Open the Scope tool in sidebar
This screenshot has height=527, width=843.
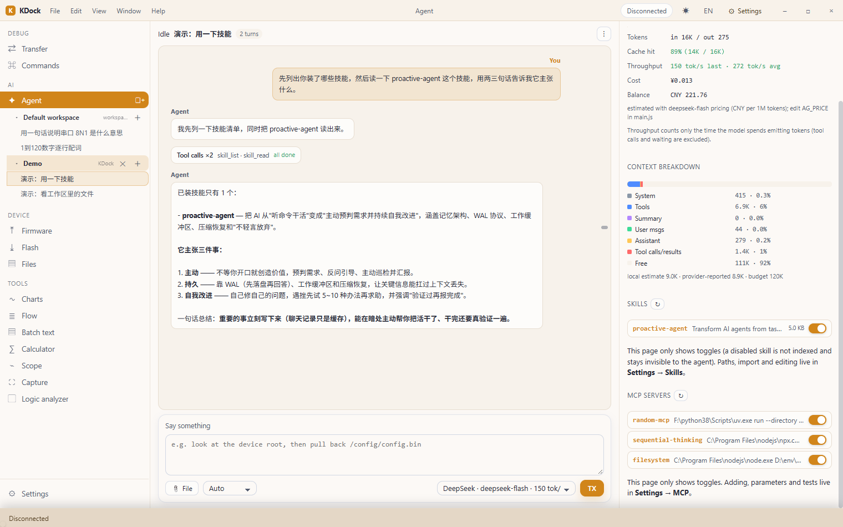tap(32, 366)
